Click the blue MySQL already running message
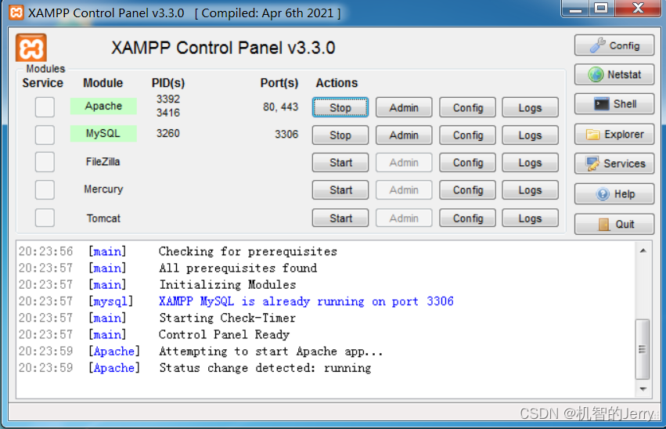Viewport: 666px width, 429px height. click(306, 301)
